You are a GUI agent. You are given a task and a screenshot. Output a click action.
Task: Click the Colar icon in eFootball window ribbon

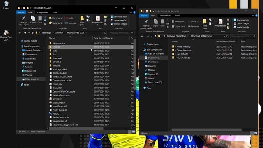40,20
